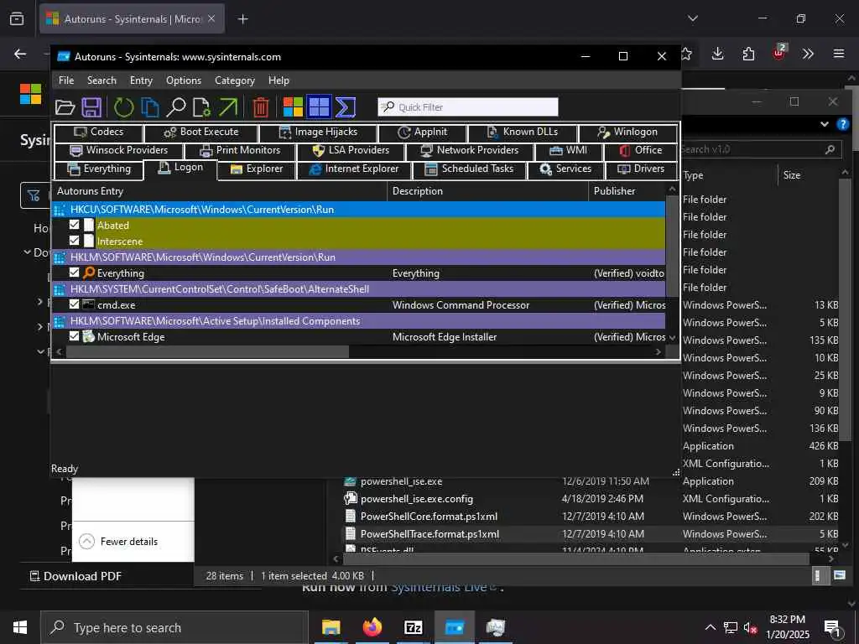Open the notification center icon

(833, 627)
